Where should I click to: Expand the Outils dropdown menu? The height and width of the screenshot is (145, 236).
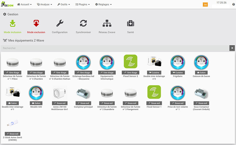point(64,4)
